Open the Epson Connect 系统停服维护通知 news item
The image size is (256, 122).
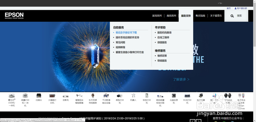pyautogui.click(x=103, y=118)
